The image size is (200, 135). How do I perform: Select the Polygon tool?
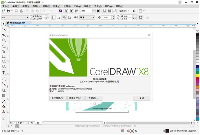(x=3, y=66)
